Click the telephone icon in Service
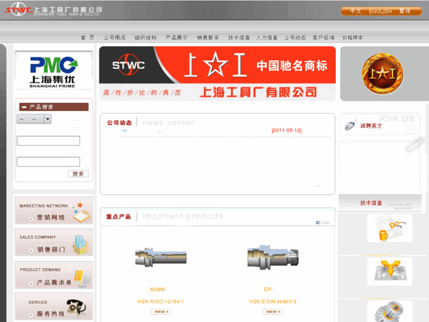Viewport: 429px width, 322px height. 76,307
